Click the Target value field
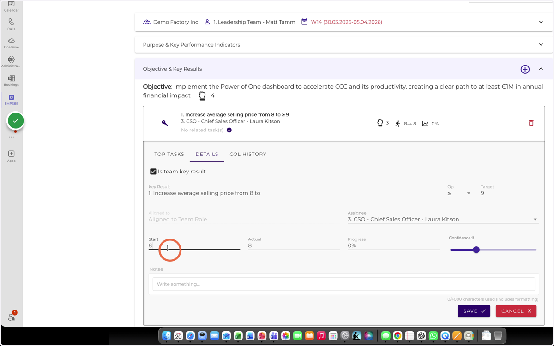The image size is (554, 346). (x=510, y=193)
